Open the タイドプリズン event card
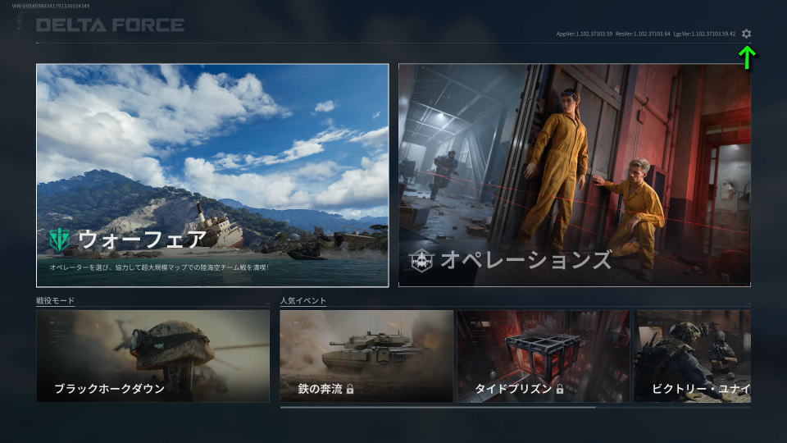This screenshot has width=787, height=443. click(x=544, y=356)
